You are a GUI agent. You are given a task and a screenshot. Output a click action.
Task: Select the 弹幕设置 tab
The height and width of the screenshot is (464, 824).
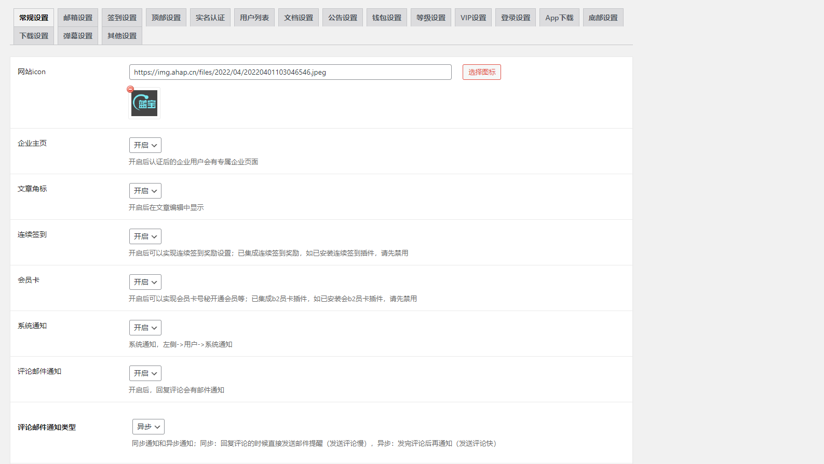tap(78, 36)
